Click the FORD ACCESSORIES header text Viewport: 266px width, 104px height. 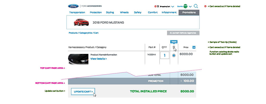pyautogui.click(x=92, y=6)
